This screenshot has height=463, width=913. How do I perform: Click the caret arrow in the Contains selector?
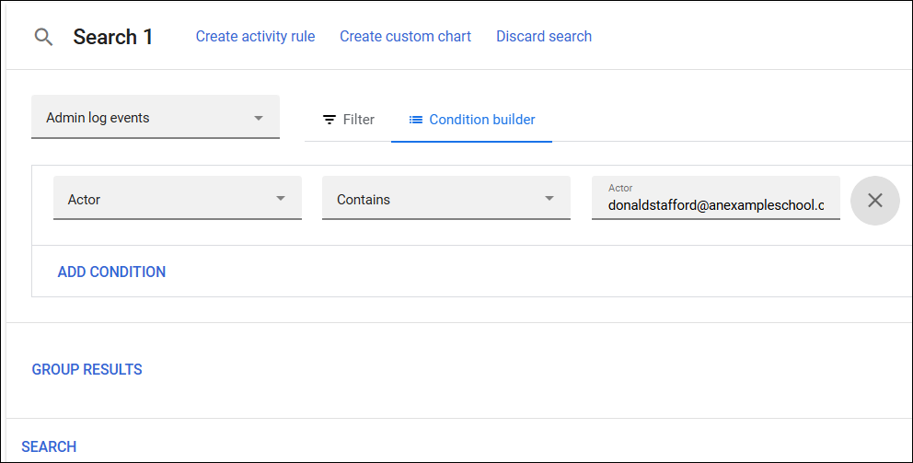pyautogui.click(x=549, y=199)
